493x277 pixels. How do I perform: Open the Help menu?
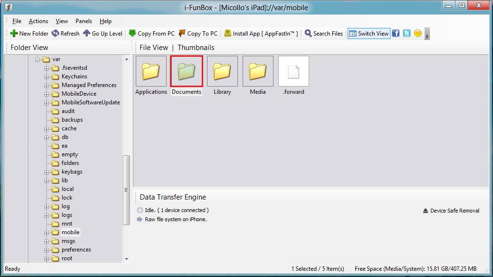point(105,21)
